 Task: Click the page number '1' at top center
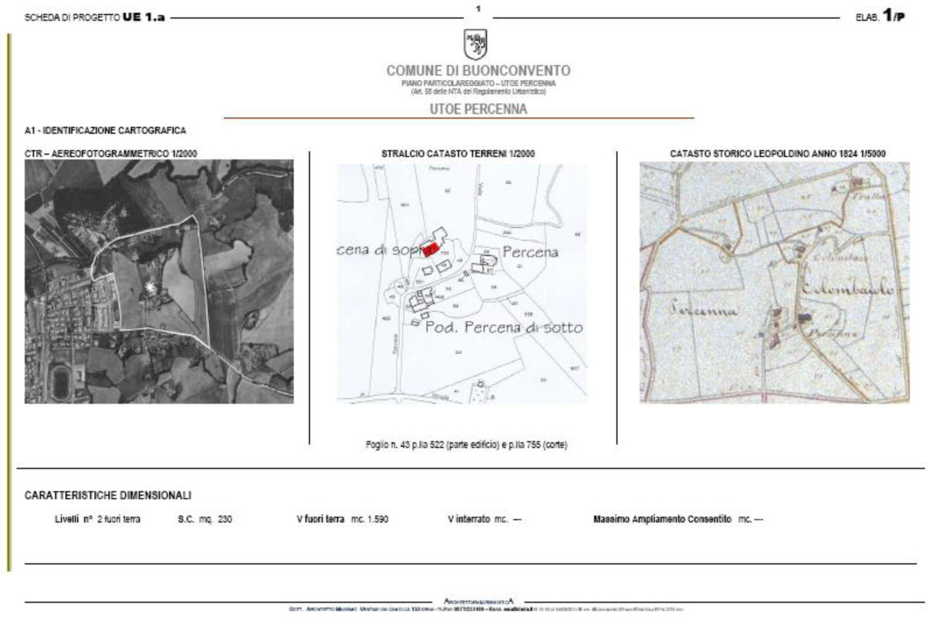click(477, 9)
